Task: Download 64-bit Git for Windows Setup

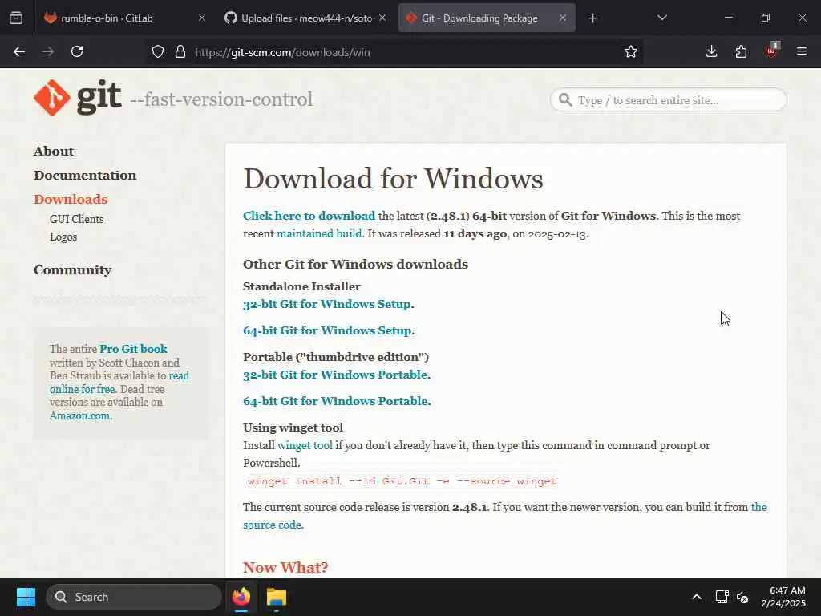Action: point(329,330)
